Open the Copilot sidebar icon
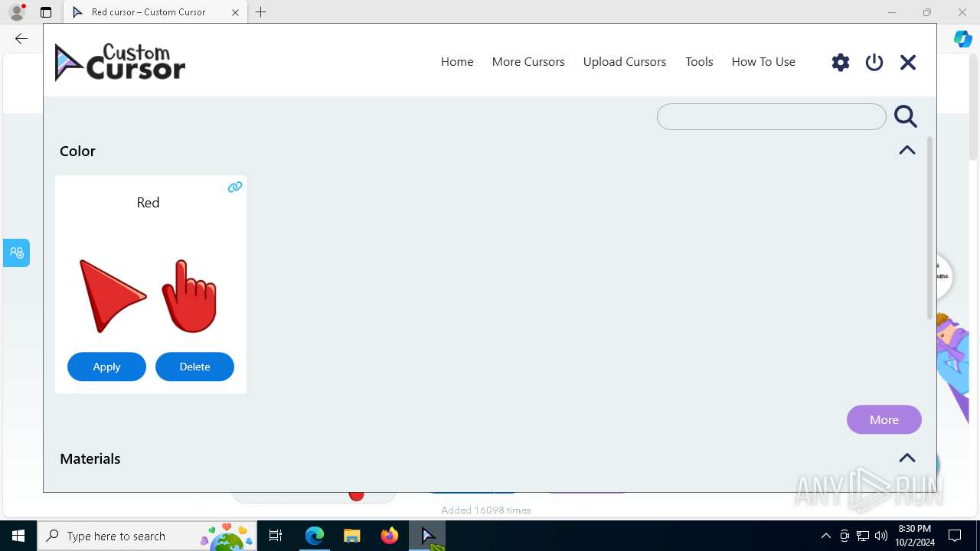Viewport: 980px width, 551px height. (x=963, y=39)
